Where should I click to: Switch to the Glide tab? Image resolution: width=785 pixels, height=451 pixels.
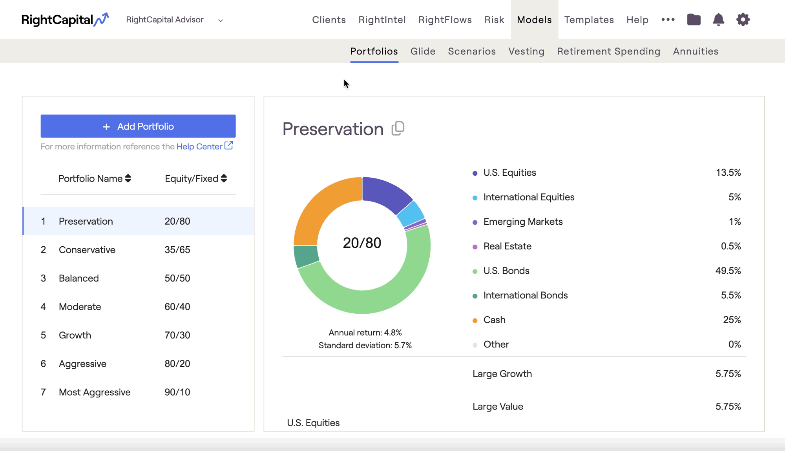[x=423, y=51]
